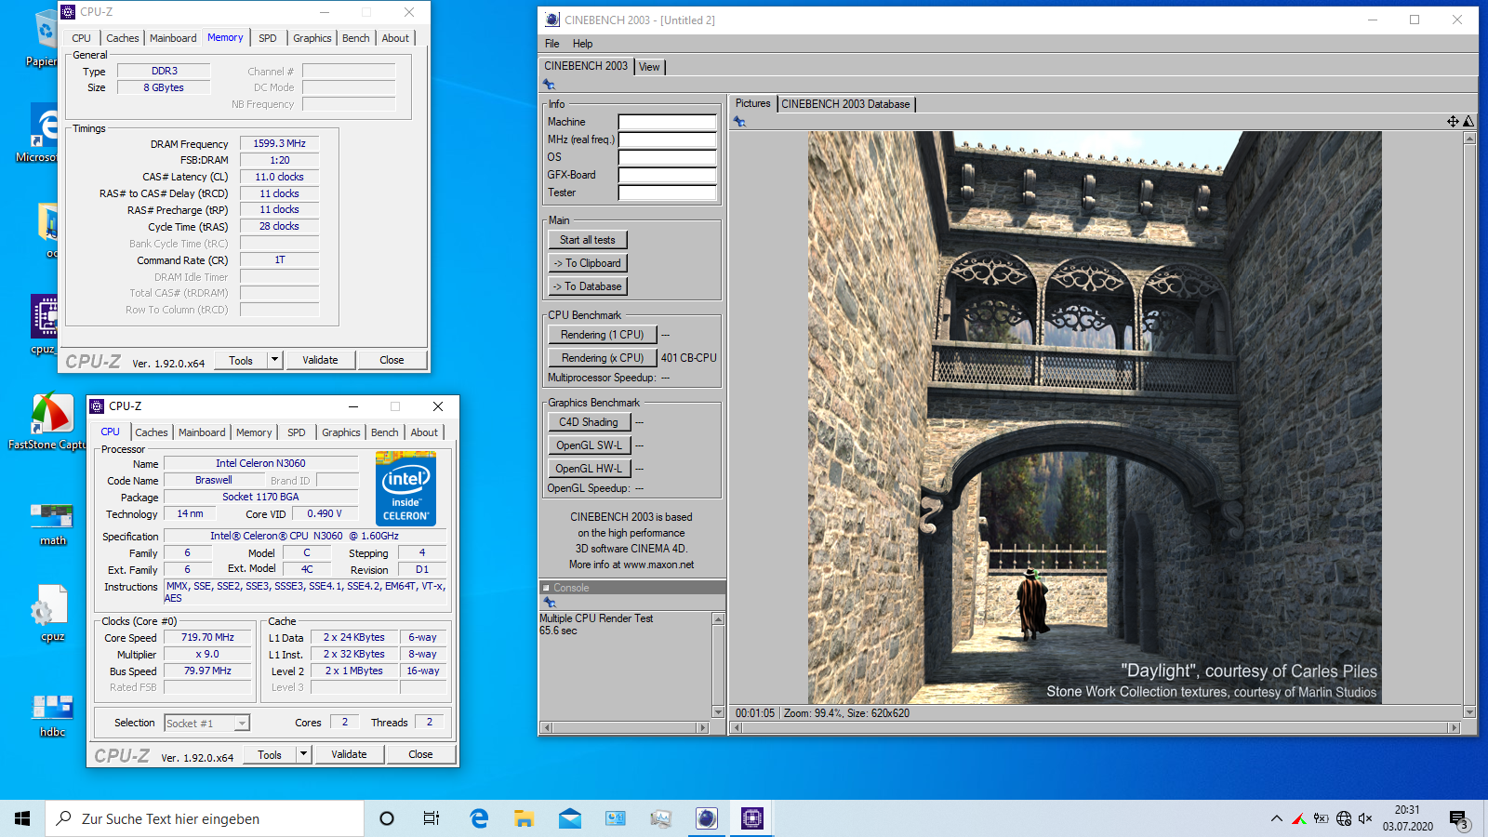Switch to the Mainboard tab in the upper CPU-Z window

coord(173,38)
